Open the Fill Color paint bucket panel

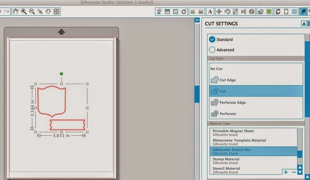point(159,12)
